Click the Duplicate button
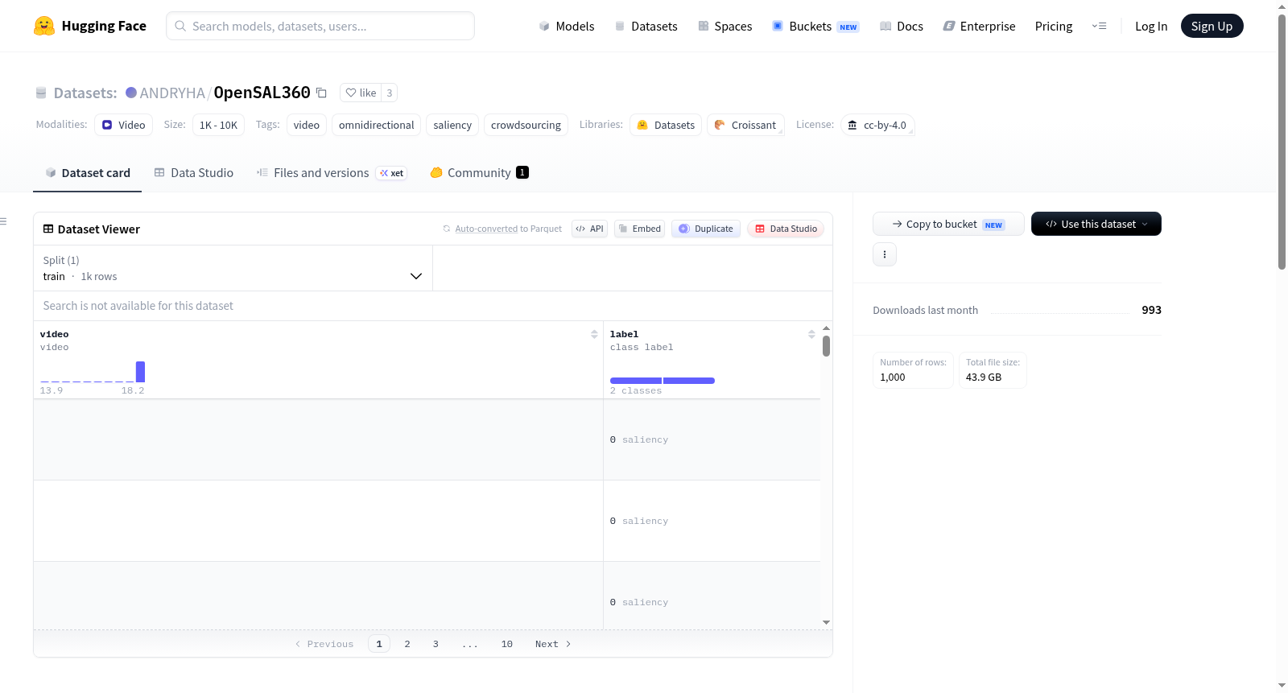Screen dimensions: 1288x693 (x=706, y=229)
